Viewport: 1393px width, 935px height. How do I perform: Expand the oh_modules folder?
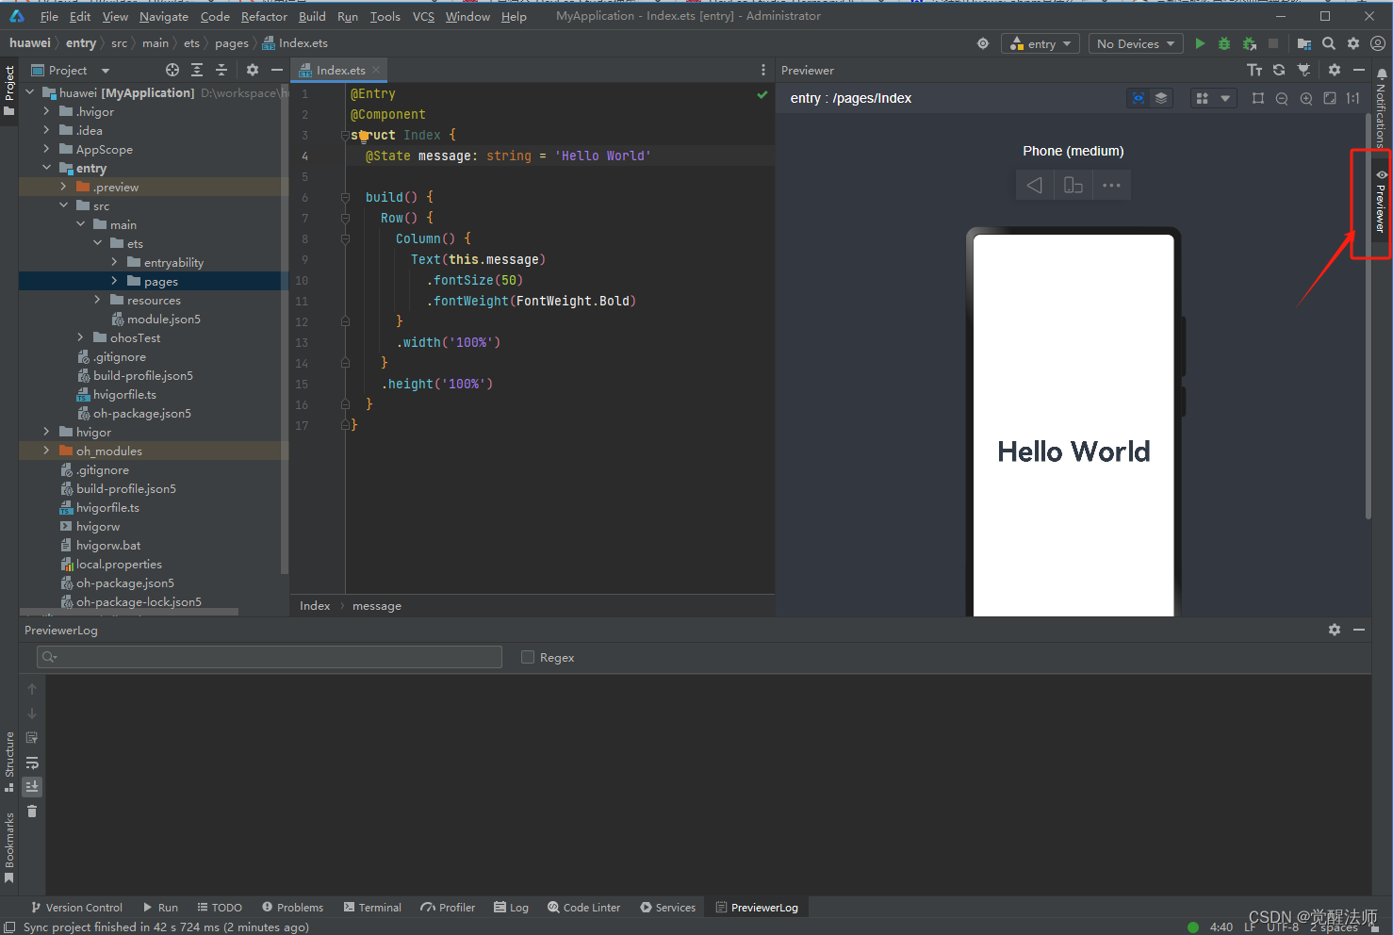(46, 451)
